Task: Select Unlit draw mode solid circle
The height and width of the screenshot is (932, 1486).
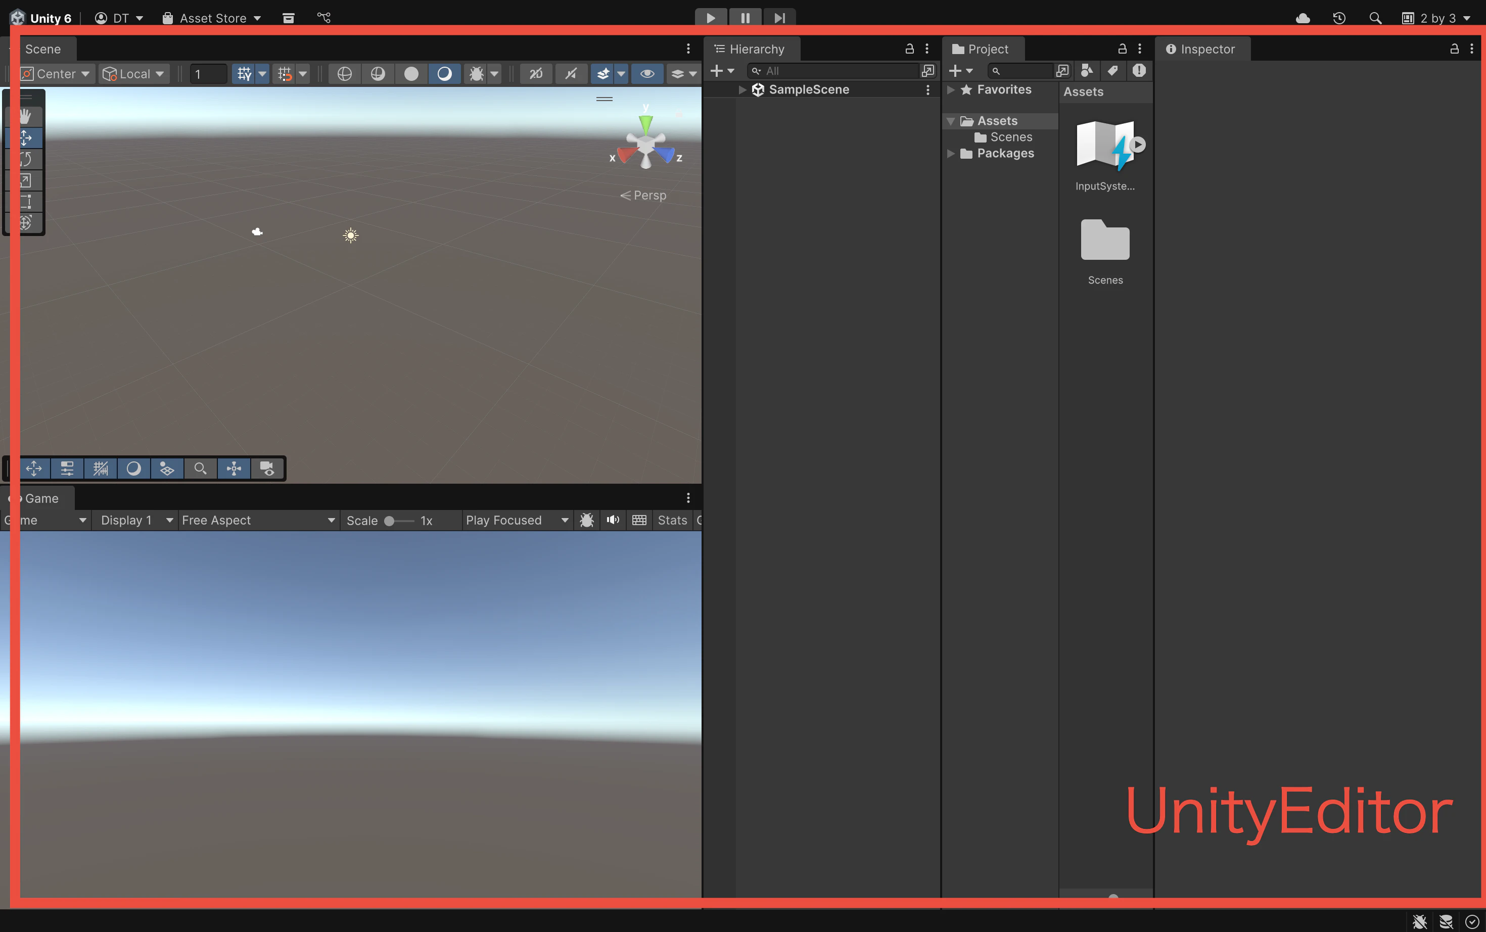Action: click(411, 74)
